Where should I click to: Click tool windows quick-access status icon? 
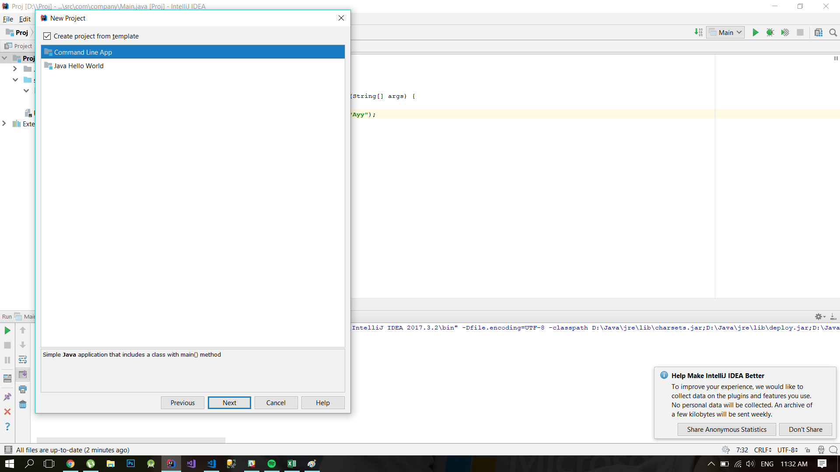click(8, 450)
